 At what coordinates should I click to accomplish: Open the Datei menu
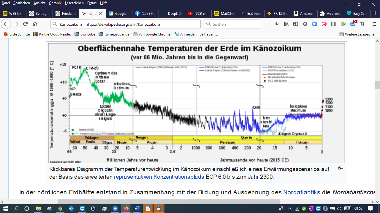point(6,3)
